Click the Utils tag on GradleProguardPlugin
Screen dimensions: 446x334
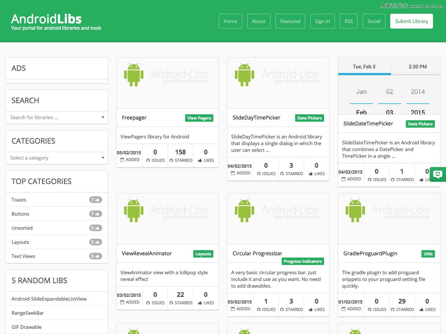[428, 254]
